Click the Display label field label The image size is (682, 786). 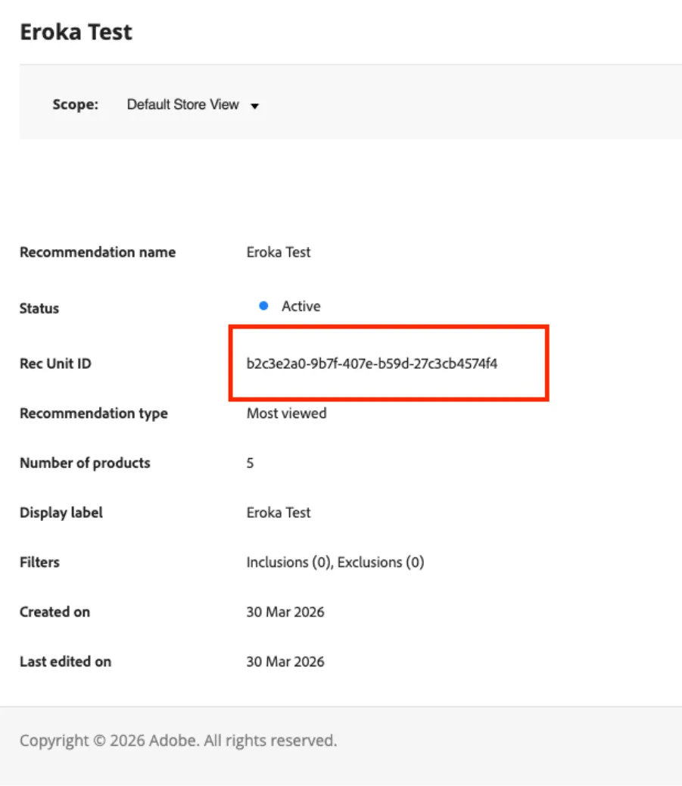61,513
